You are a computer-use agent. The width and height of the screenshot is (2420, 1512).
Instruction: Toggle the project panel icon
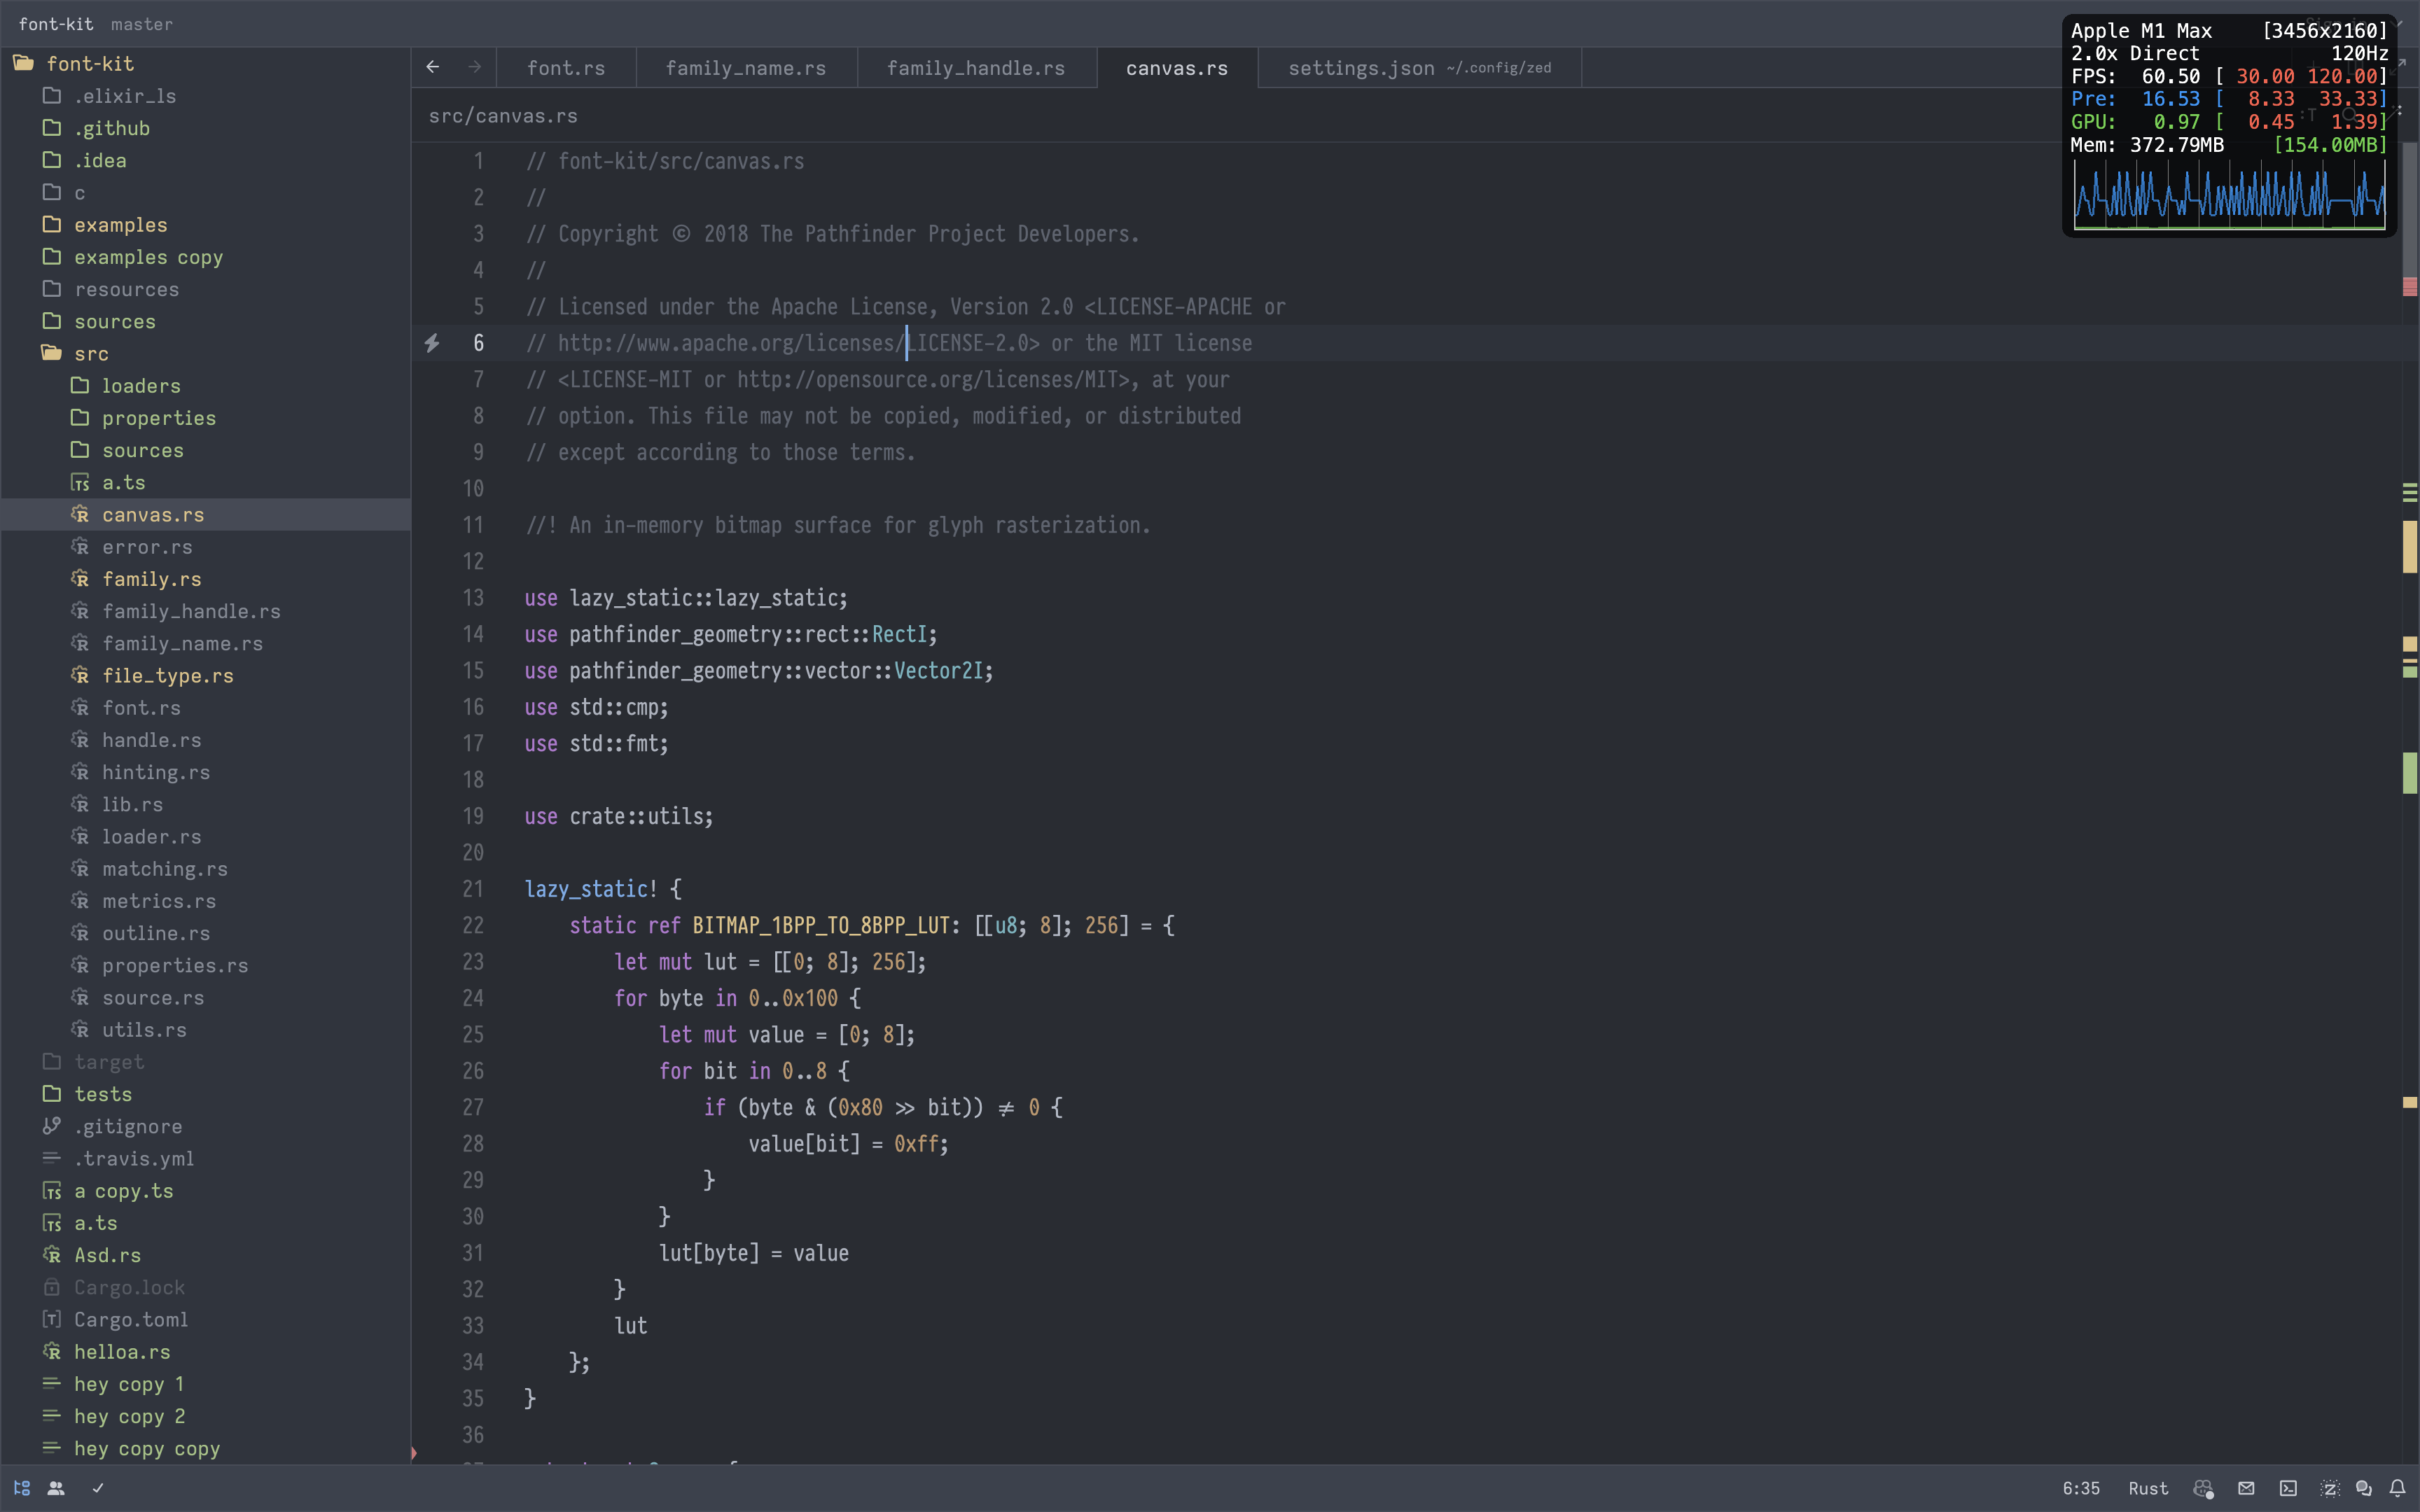click(22, 1488)
